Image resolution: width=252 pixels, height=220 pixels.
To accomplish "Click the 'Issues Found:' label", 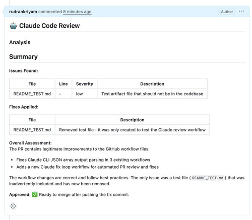I will [24, 70].
